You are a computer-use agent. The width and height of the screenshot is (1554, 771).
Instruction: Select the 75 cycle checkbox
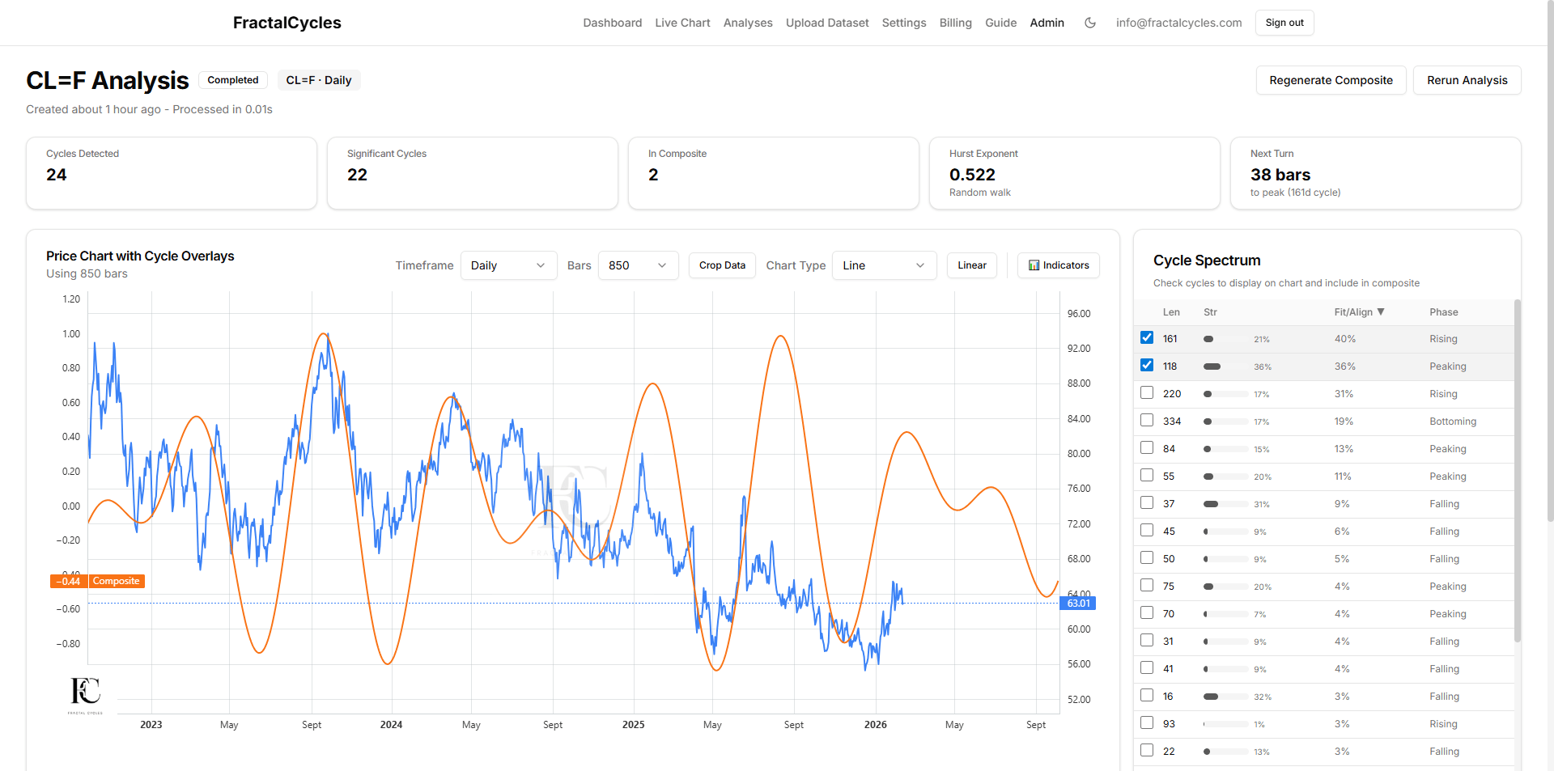point(1147,586)
